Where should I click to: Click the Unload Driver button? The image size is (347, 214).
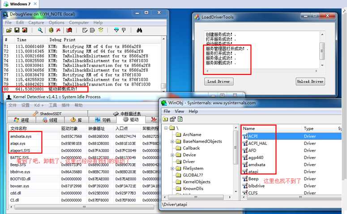point(310,81)
